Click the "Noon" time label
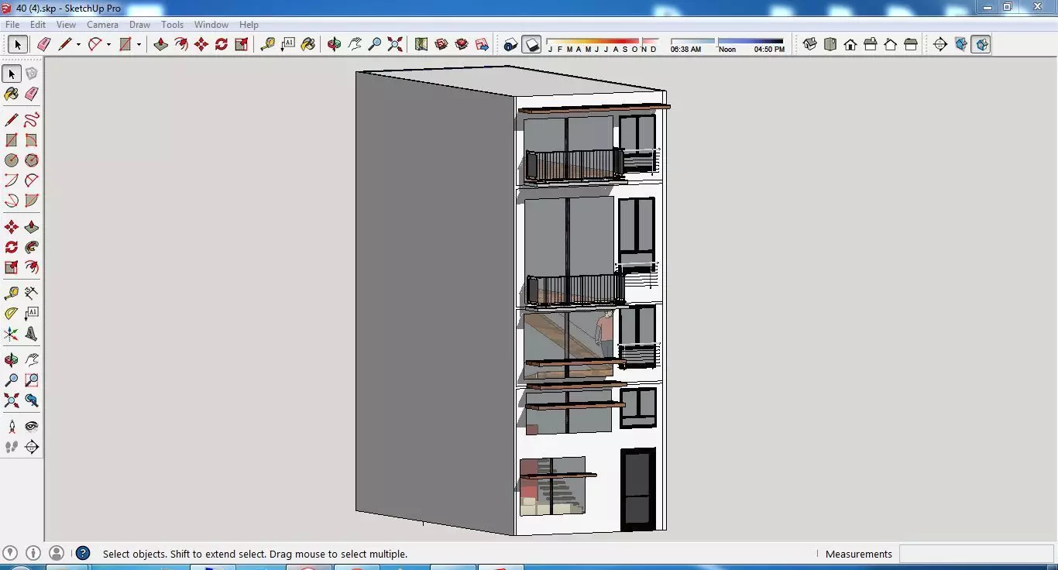The height and width of the screenshot is (570, 1058). click(727, 50)
